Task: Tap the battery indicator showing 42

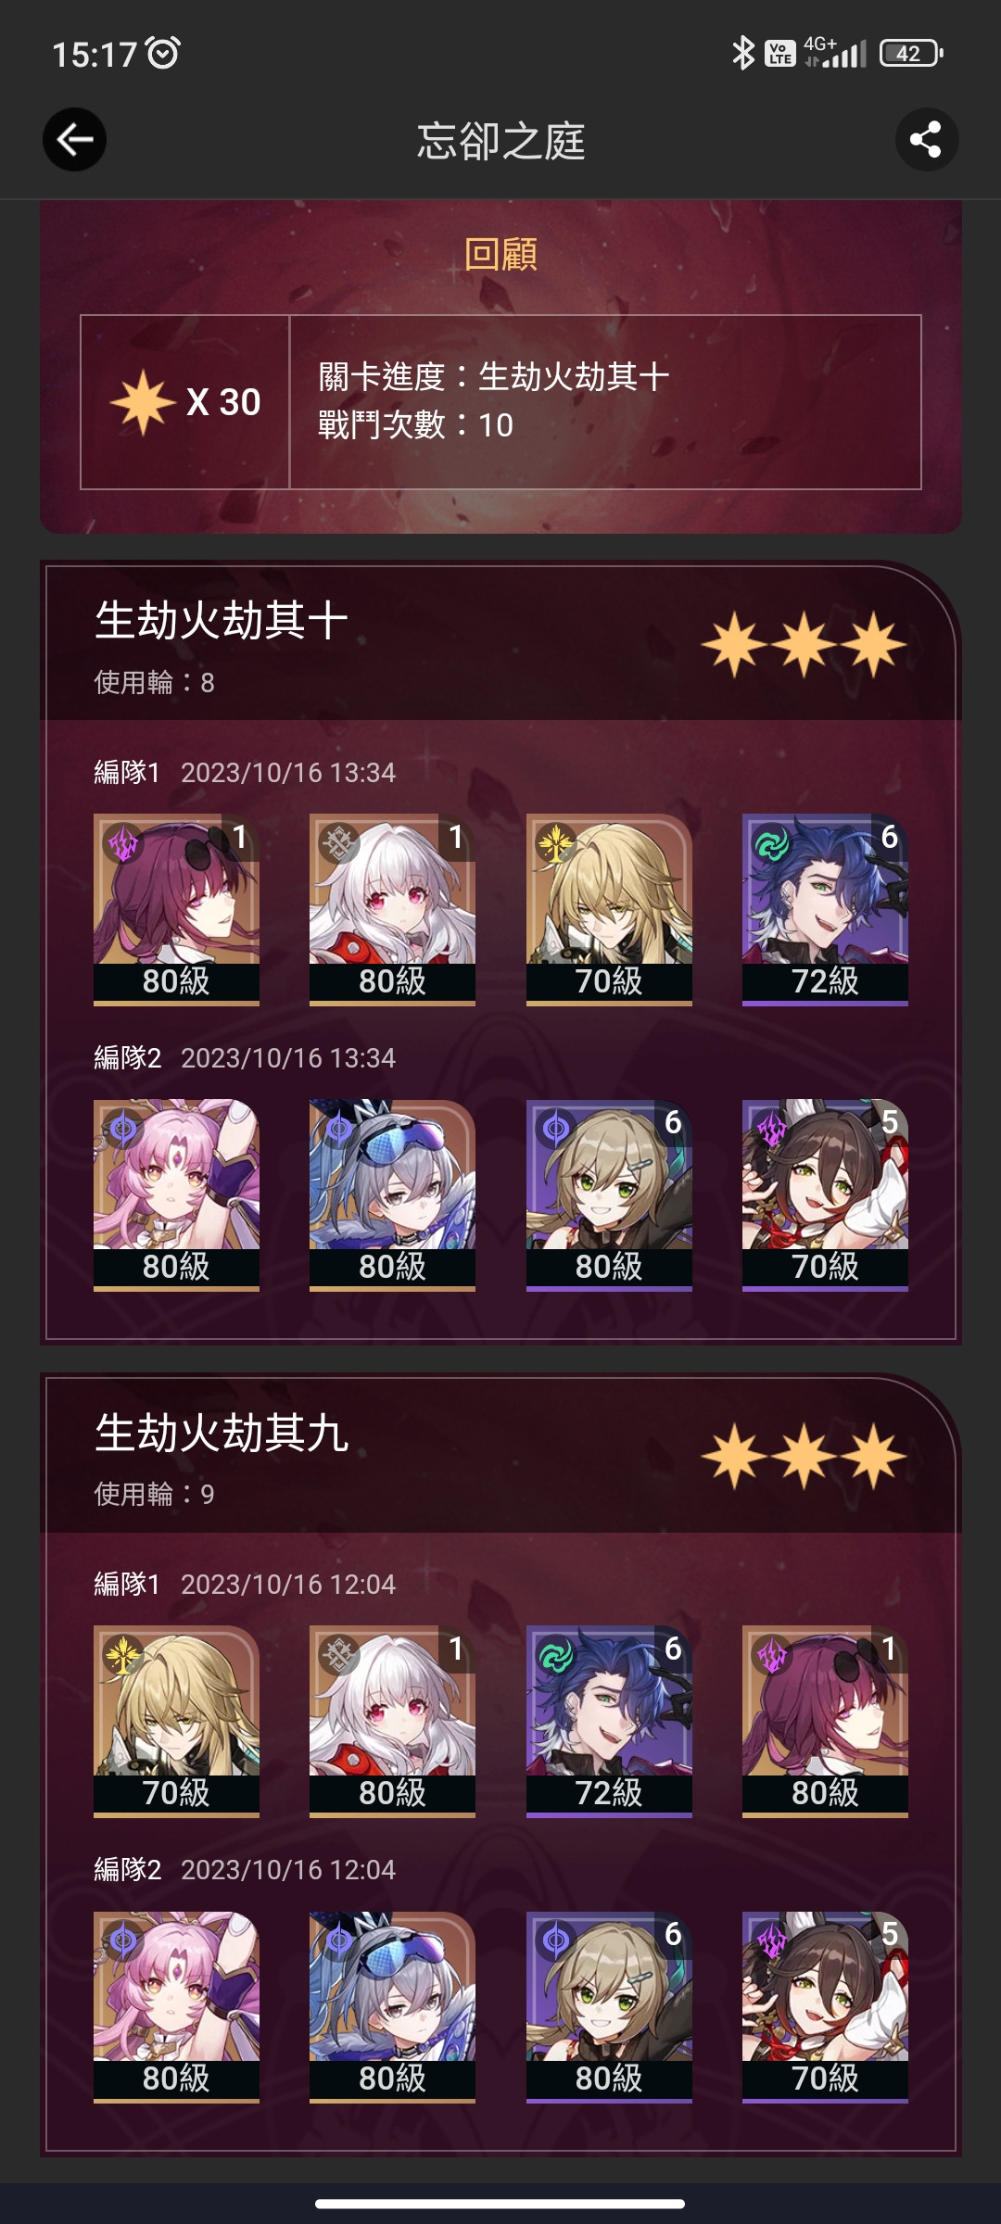Action: 911,53
